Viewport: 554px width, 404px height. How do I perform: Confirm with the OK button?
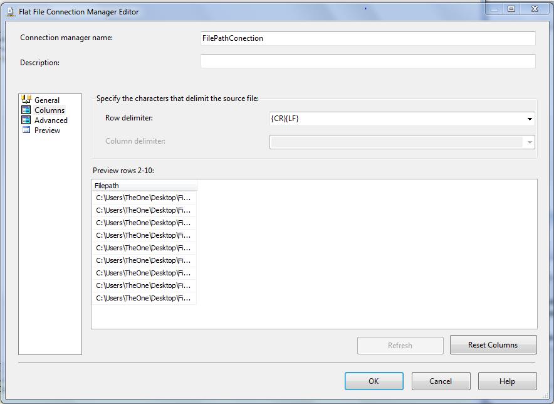[374, 381]
